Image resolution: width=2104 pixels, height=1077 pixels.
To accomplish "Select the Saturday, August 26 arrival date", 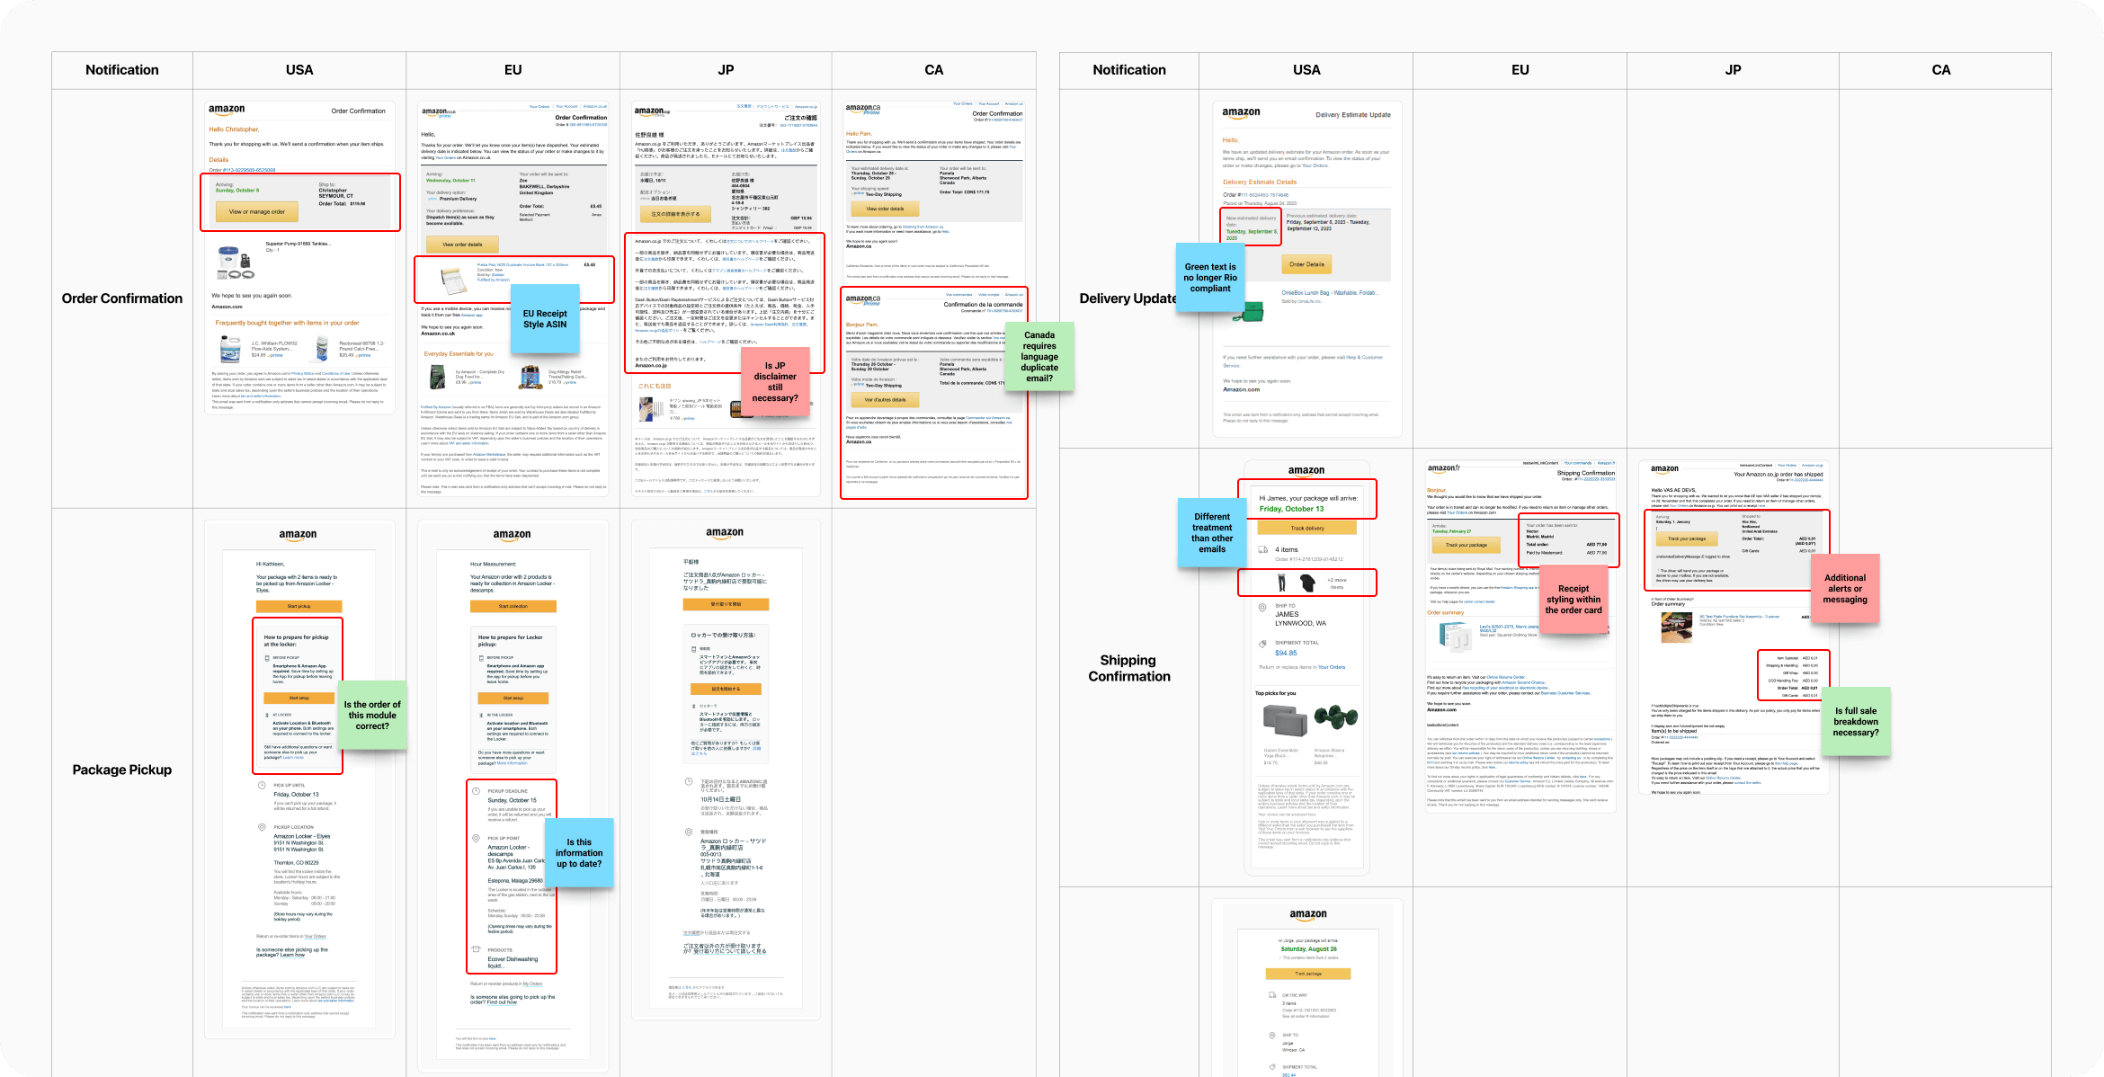I will pos(1308,949).
